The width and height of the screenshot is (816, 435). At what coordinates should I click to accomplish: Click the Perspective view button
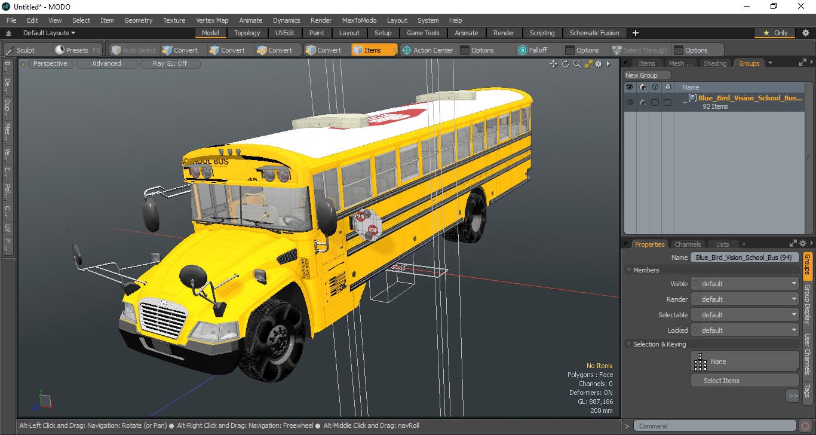pos(50,63)
